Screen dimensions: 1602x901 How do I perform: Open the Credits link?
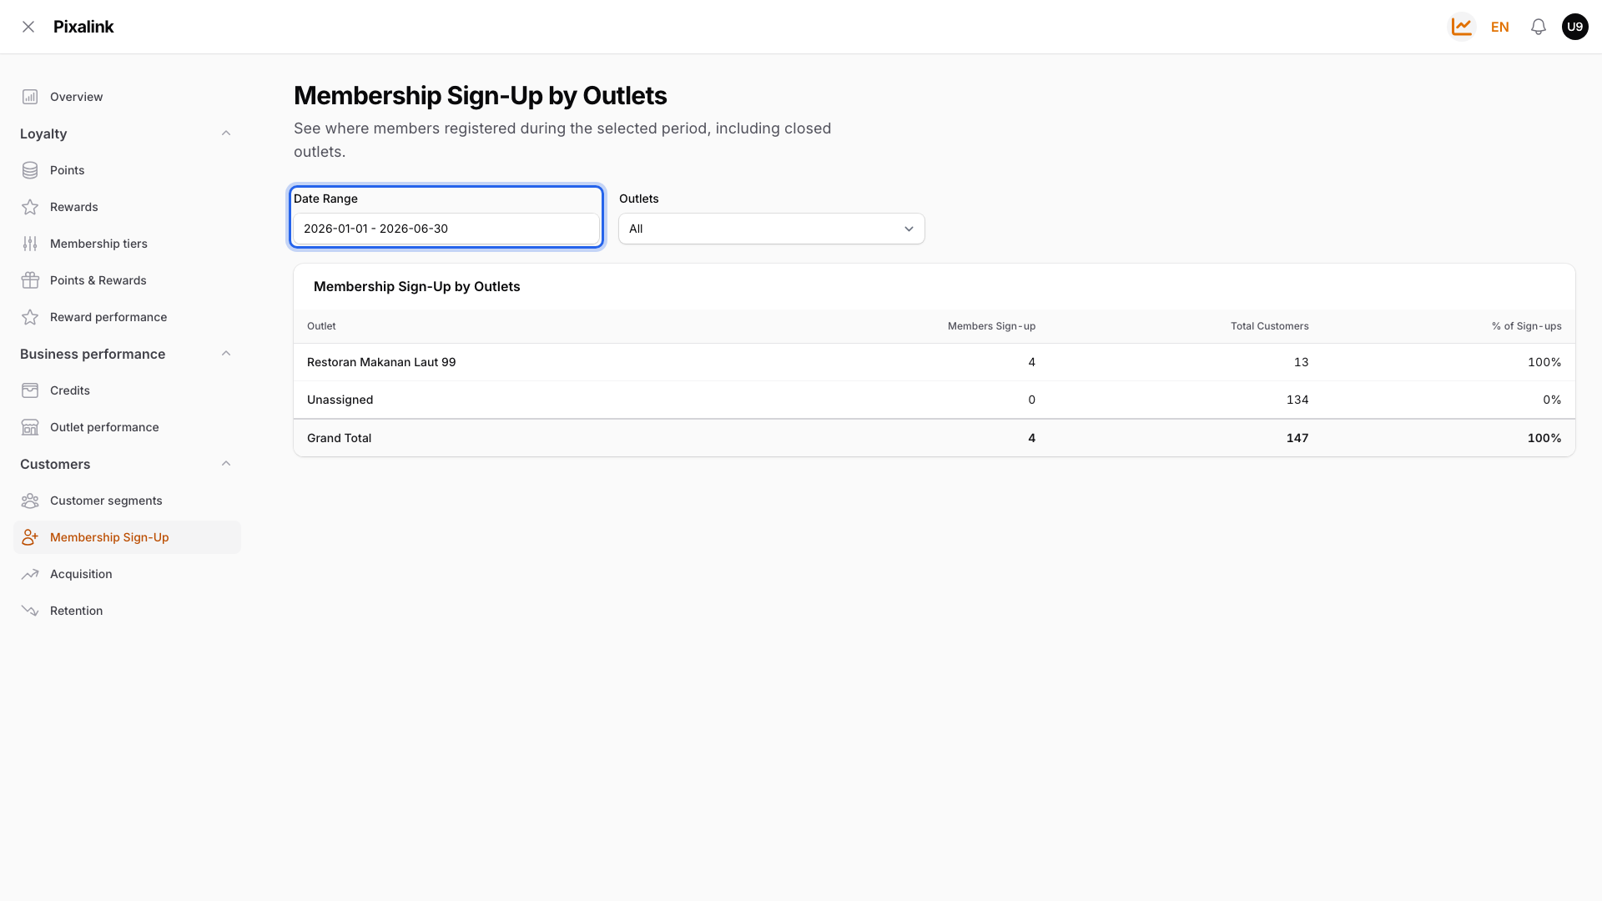click(127, 390)
